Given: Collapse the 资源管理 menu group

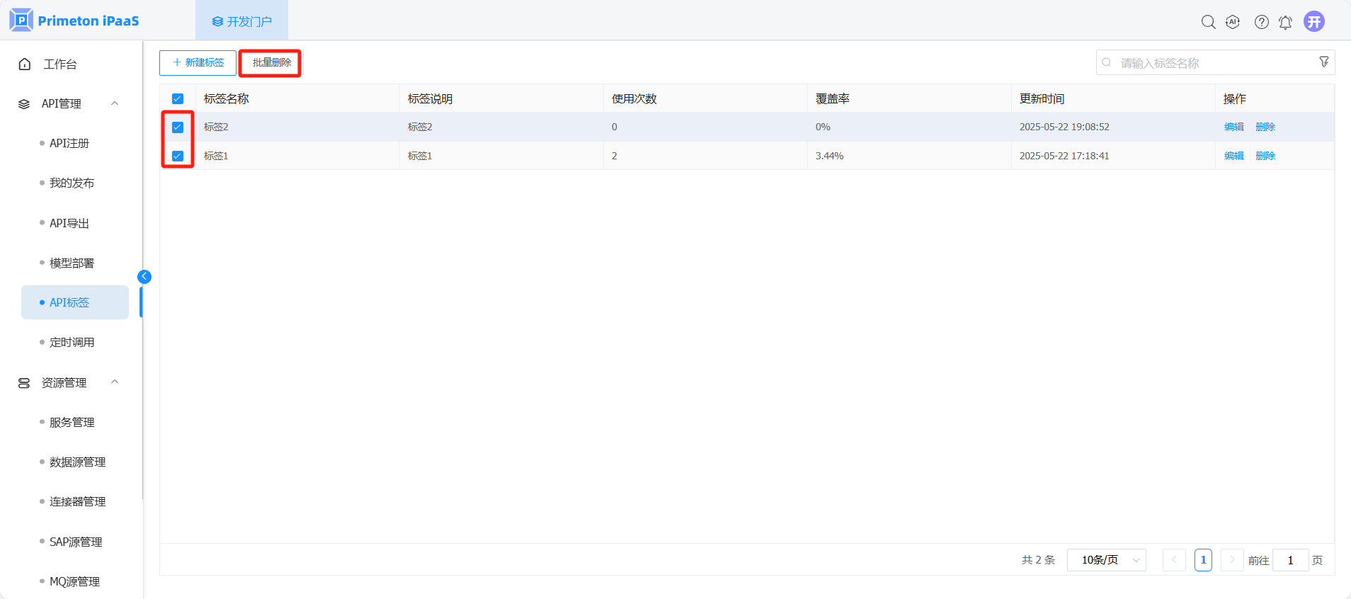Looking at the screenshot, I should (115, 382).
